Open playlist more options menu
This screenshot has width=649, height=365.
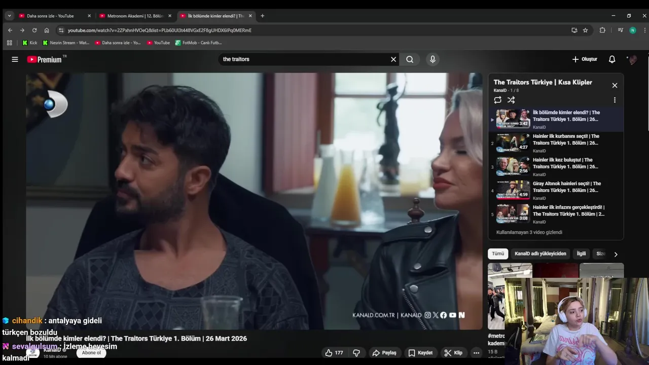(615, 100)
